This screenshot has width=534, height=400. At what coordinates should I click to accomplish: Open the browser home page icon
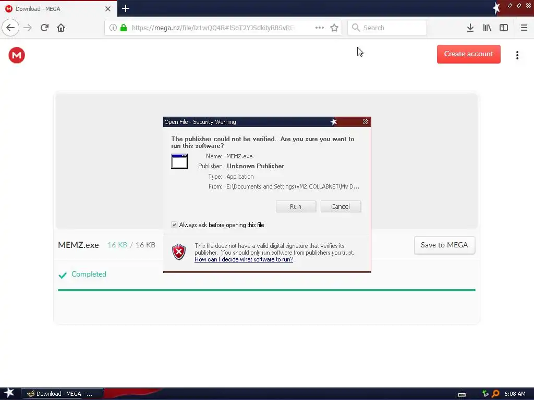click(x=61, y=28)
